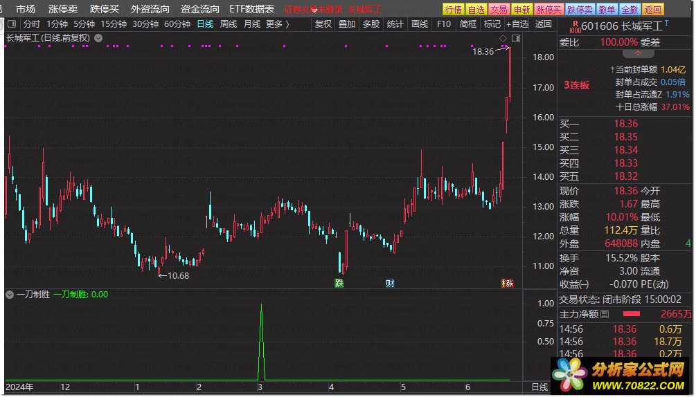
Task: Open the 市场 menu
Action: coord(26,9)
